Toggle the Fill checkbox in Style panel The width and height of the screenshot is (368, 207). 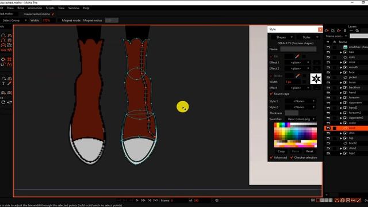pyautogui.click(x=271, y=56)
